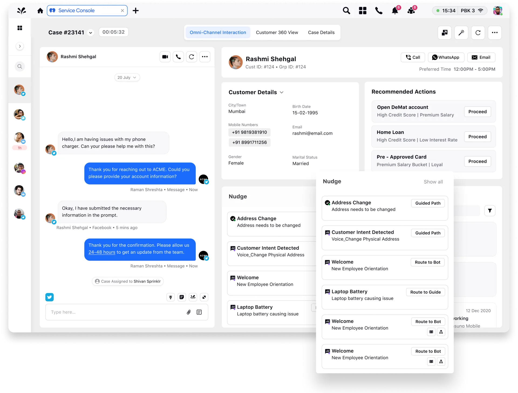Expand the left sidebar arrow
Screen dimensions: 518x393
pos(20,46)
